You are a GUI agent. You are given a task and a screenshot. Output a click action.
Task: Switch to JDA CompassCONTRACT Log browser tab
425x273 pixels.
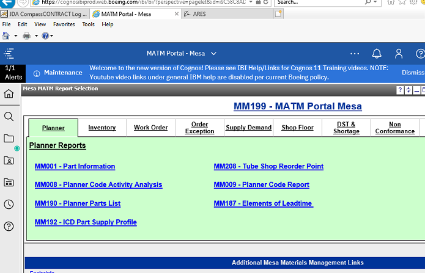(x=45, y=14)
